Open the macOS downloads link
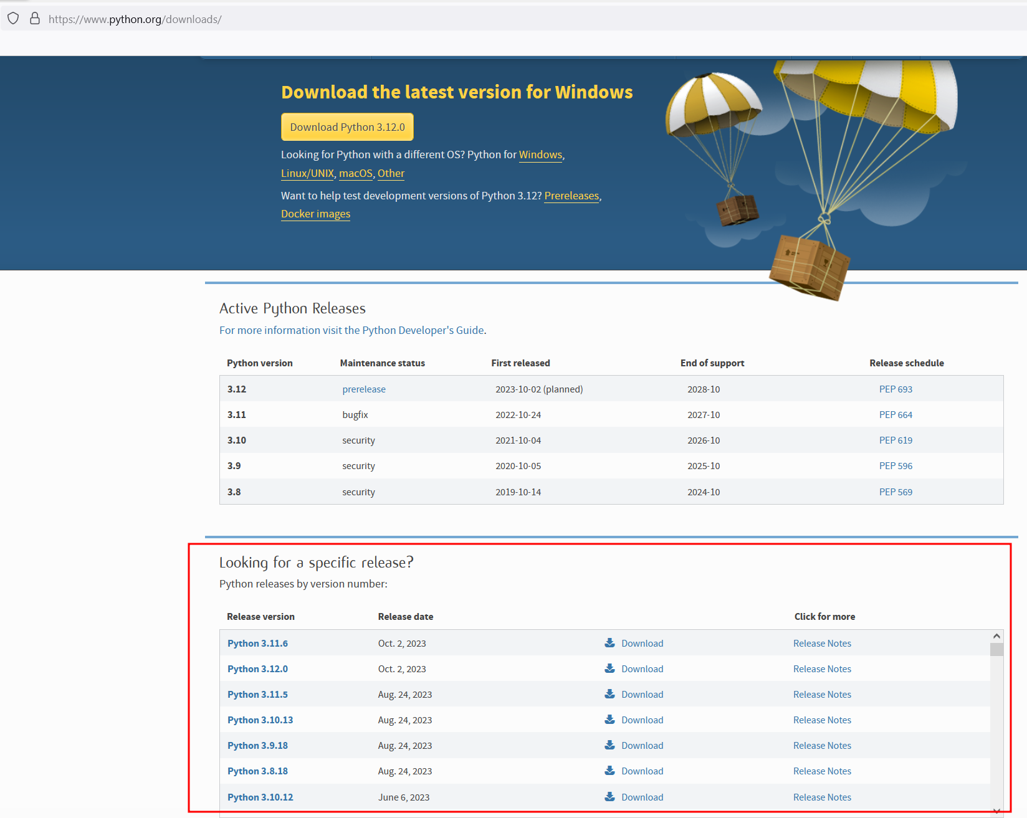 pos(355,173)
